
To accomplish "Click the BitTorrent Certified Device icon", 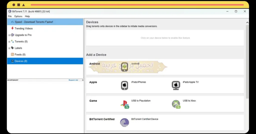I will [x=124, y=122].
